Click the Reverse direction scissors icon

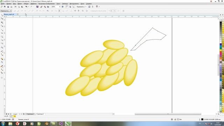[x=48, y=11]
